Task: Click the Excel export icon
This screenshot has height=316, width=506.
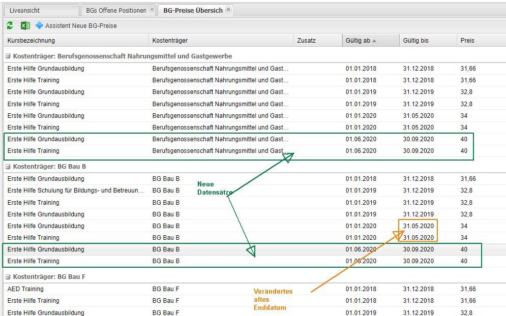Action: [x=25, y=25]
